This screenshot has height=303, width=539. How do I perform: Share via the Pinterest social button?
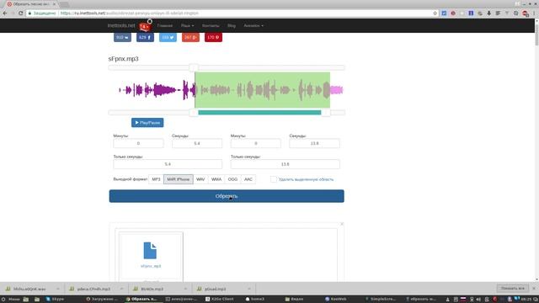tap(213, 37)
